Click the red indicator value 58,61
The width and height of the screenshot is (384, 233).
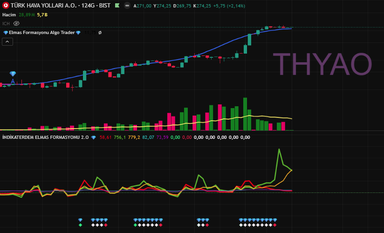[x=105, y=137]
